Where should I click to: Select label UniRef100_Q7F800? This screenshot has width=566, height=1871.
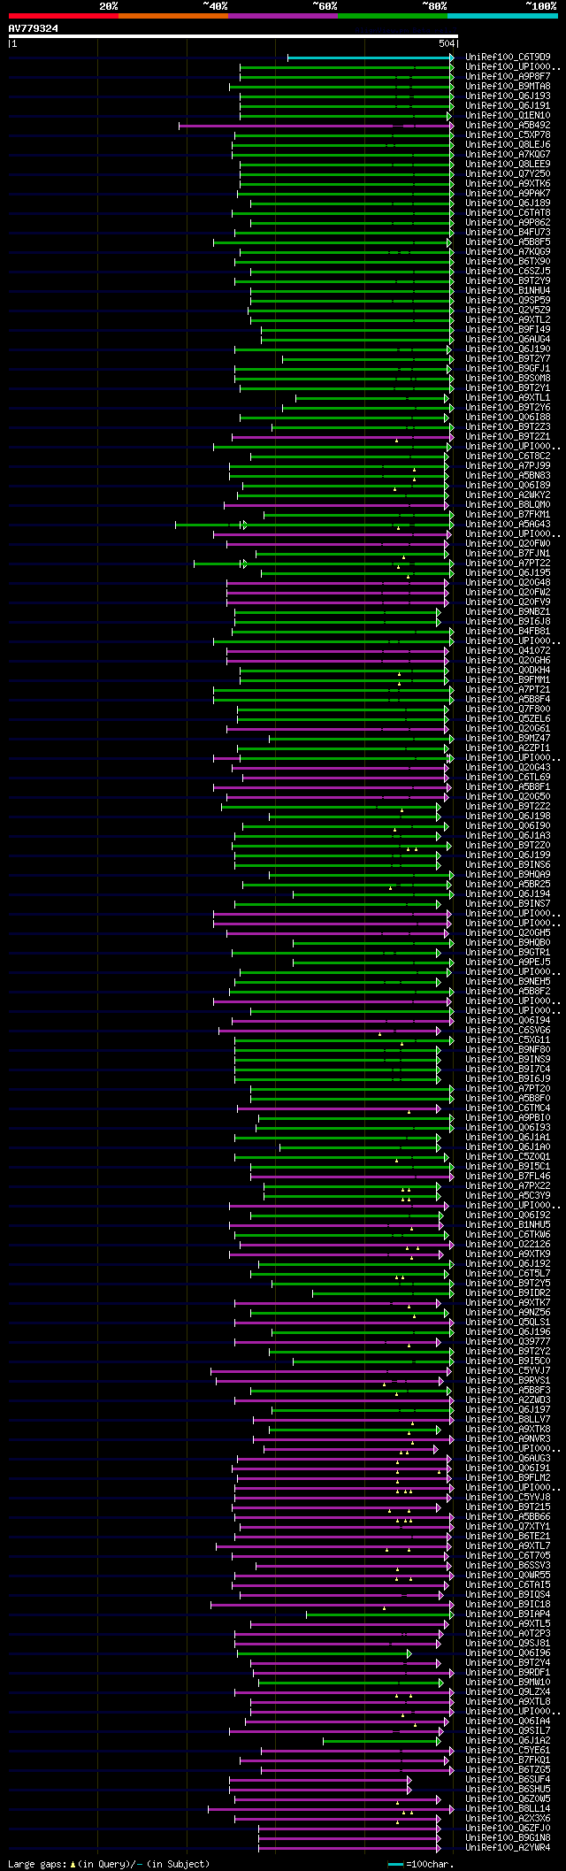tap(508, 709)
